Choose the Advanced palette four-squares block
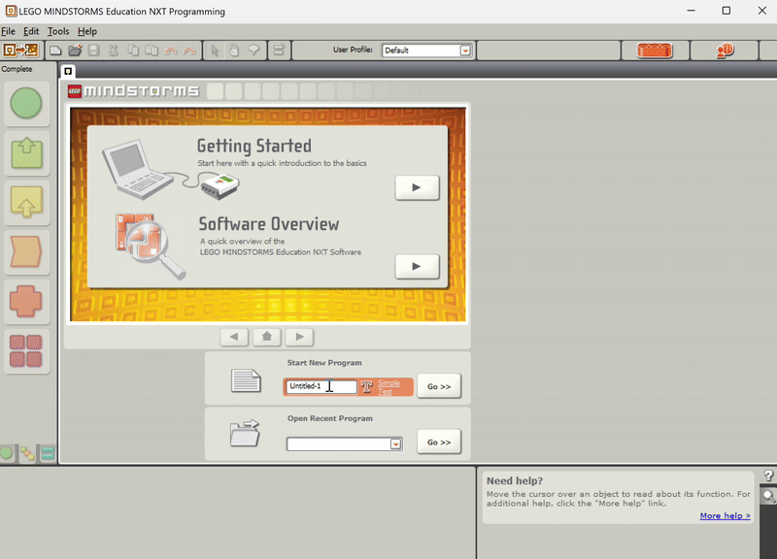Viewport: 777px width, 559px height. pyautogui.click(x=26, y=351)
